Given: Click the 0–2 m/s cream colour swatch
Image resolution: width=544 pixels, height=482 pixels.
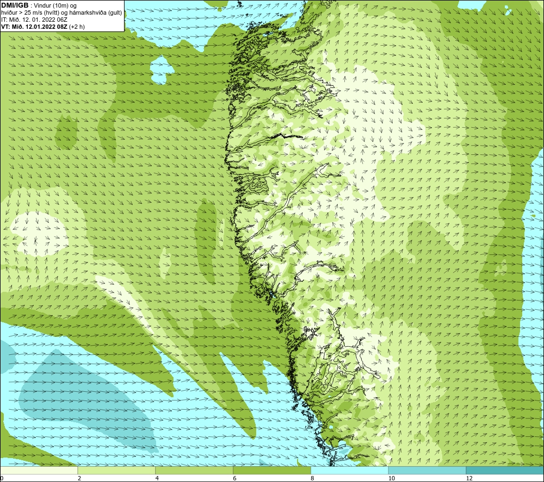Looking at the screenshot, I should click(39, 470).
